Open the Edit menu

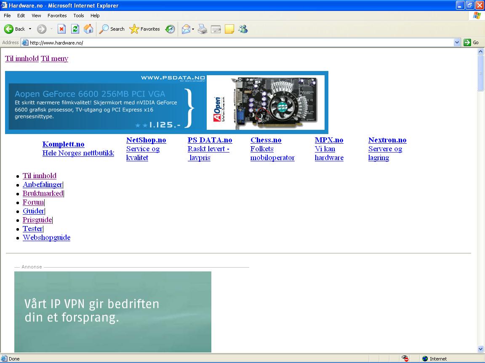tap(21, 16)
